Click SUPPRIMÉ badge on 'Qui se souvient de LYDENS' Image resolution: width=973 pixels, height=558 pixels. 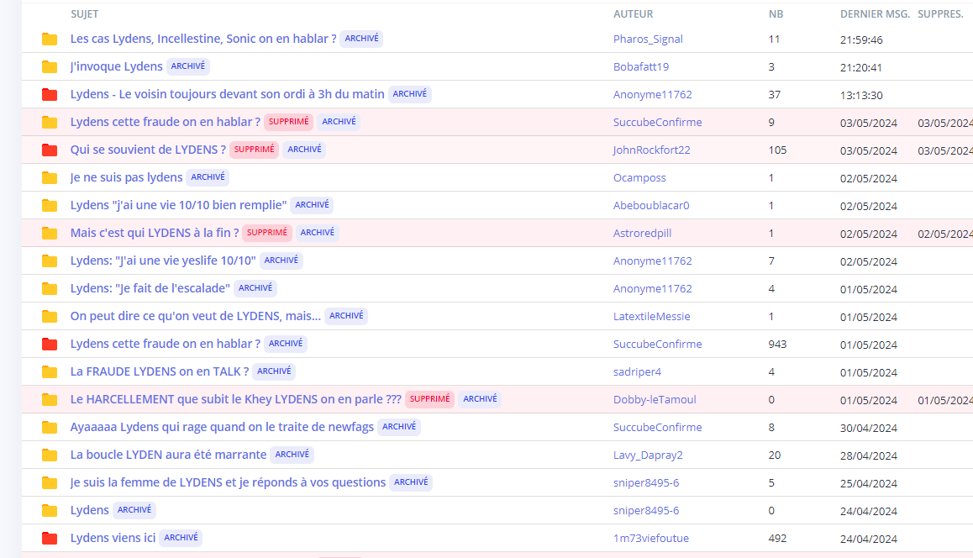tap(254, 150)
